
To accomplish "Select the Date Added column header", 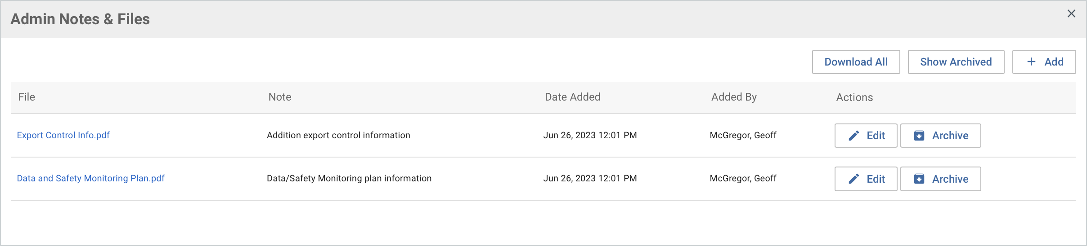I will coord(572,97).
